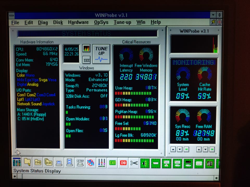The image size is (250, 187).
Task: Click the small grid icon below the bar graph
Action: coord(86,60)
